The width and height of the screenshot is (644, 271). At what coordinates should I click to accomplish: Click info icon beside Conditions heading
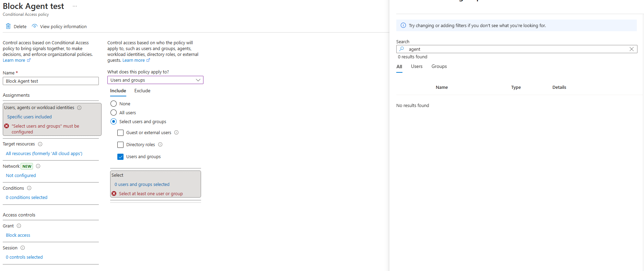[x=29, y=188]
